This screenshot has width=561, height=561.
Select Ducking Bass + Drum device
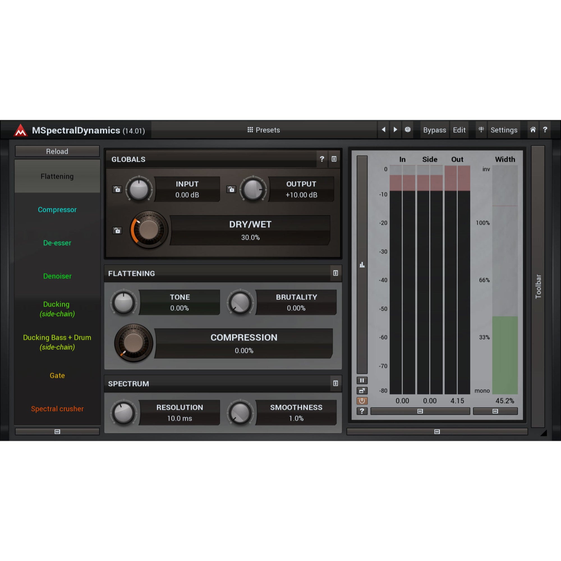57,342
